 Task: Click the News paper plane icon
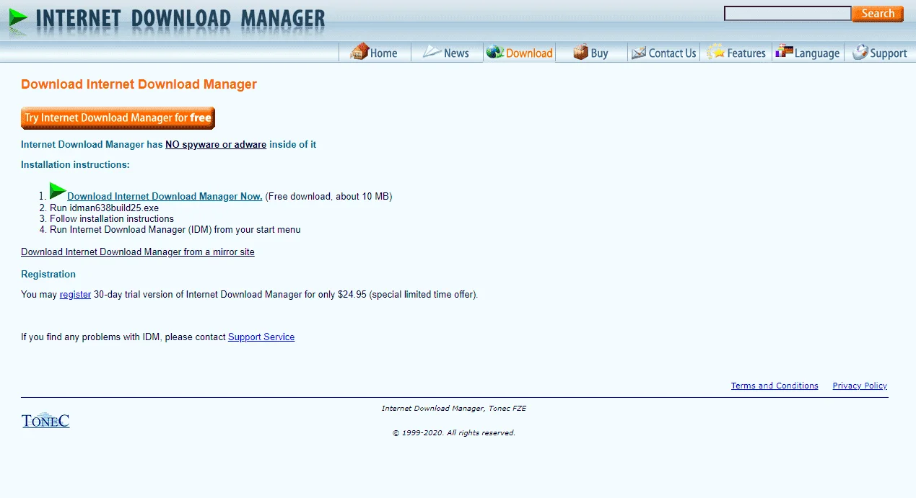(432, 52)
